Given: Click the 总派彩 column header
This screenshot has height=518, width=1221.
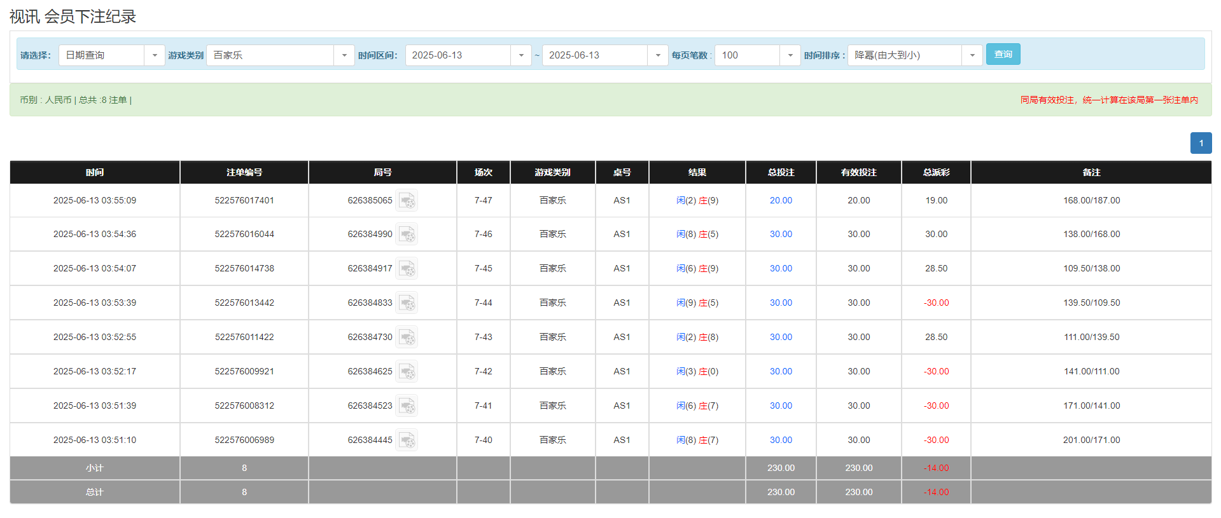Looking at the screenshot, I should 936,172.
